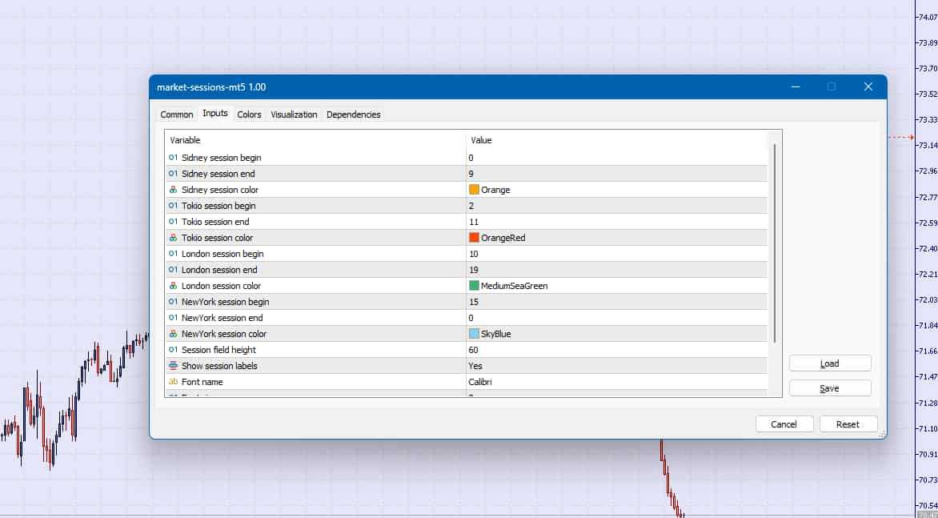This screenshot has height=518, width=938.
Task: Click the Save button
Action: pyautogui.click(x=830, y=388)
